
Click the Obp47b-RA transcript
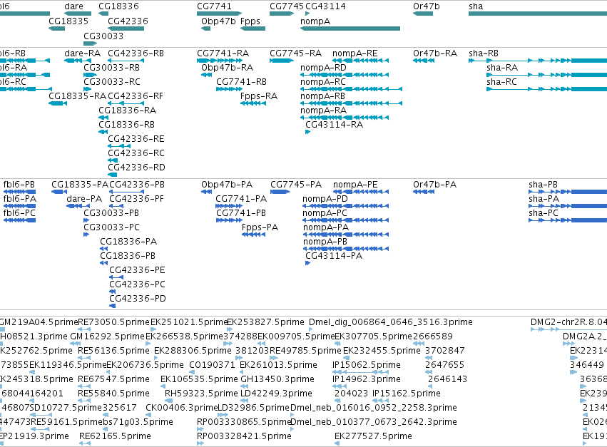point(206,75)
